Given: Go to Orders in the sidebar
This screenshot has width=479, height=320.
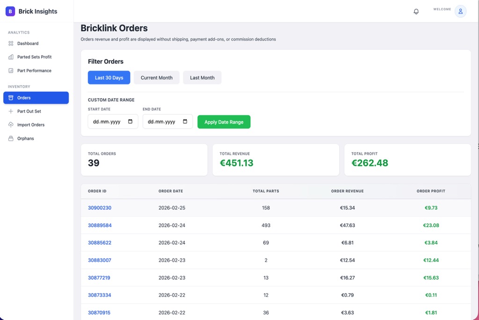Looking at the screenshot, I should pos(36,98).
